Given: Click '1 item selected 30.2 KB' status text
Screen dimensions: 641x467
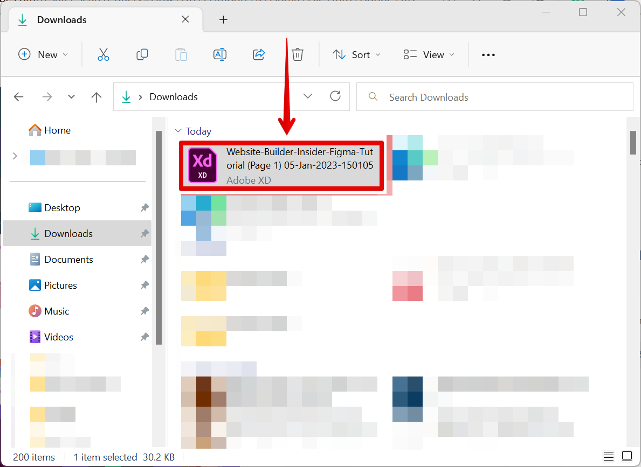Looking at the screenshot, I should click(x=125, y=457).
